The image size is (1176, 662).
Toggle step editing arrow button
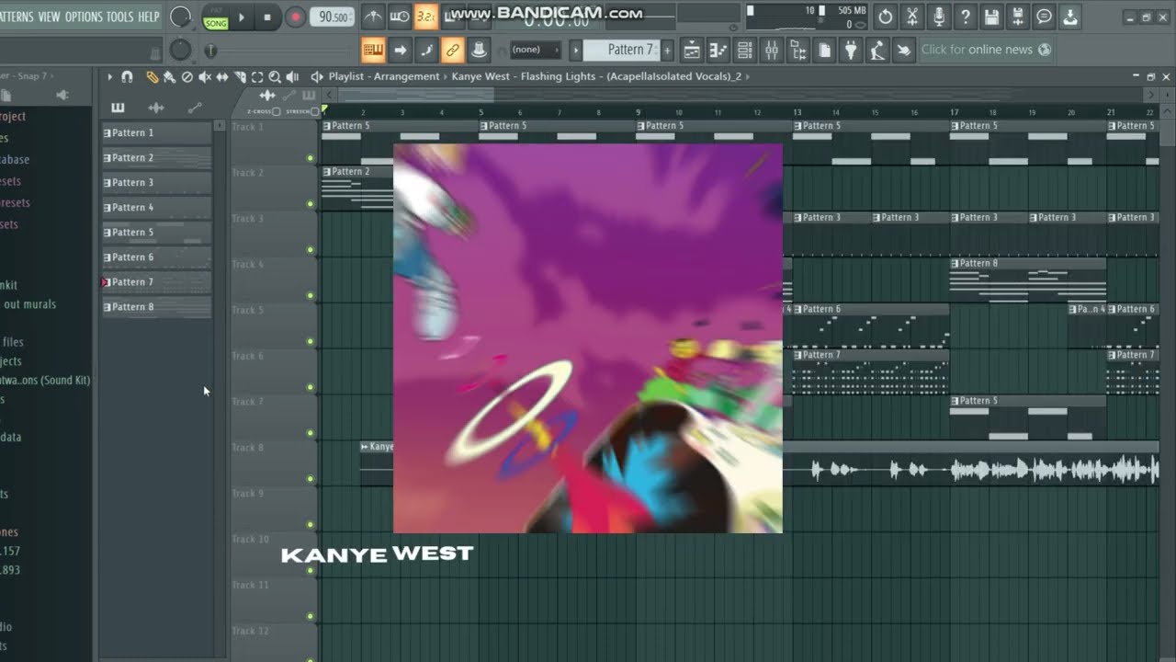(400, 50)
